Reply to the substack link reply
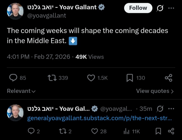Viewport: 182px width, 140px height. [31, 131]
